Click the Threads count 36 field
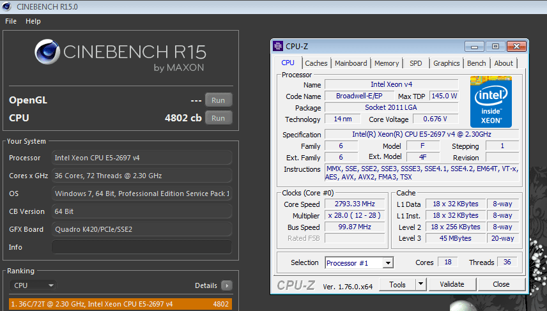 coord(507,262)
